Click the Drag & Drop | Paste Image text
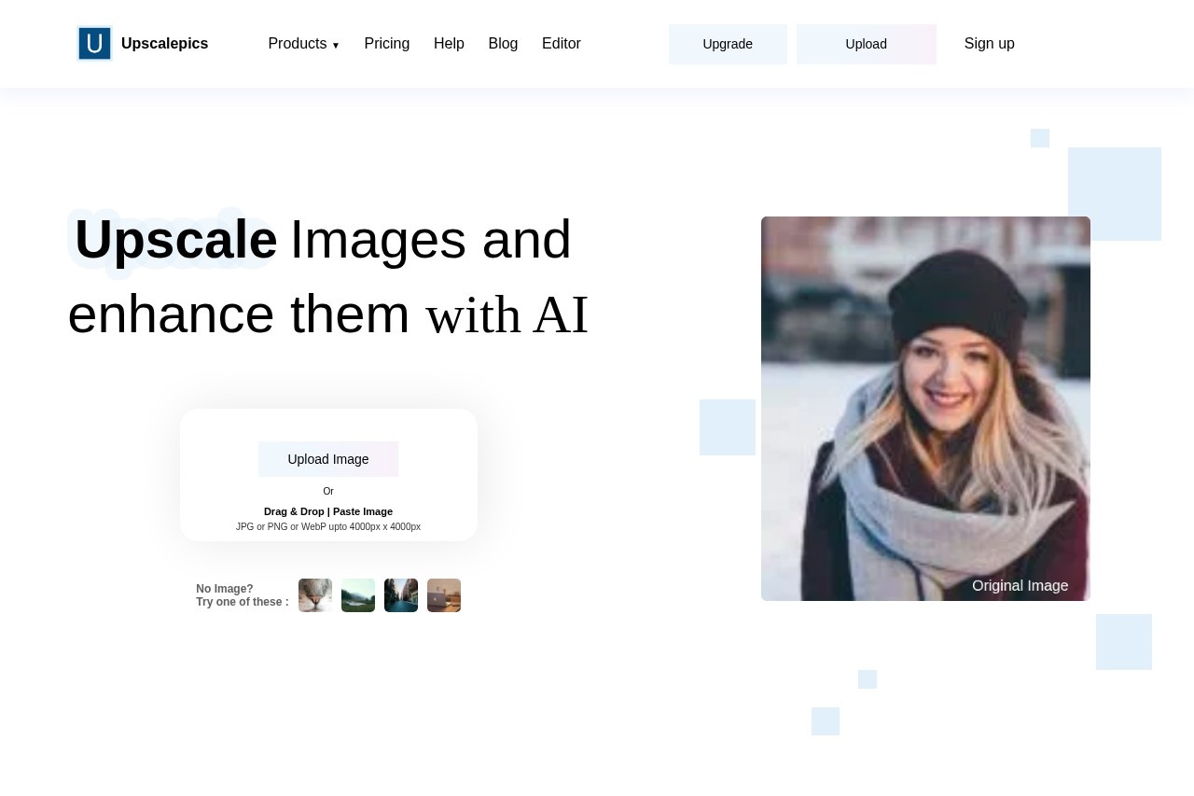This screenshot has height=796, width=1194. click(328, 511)
